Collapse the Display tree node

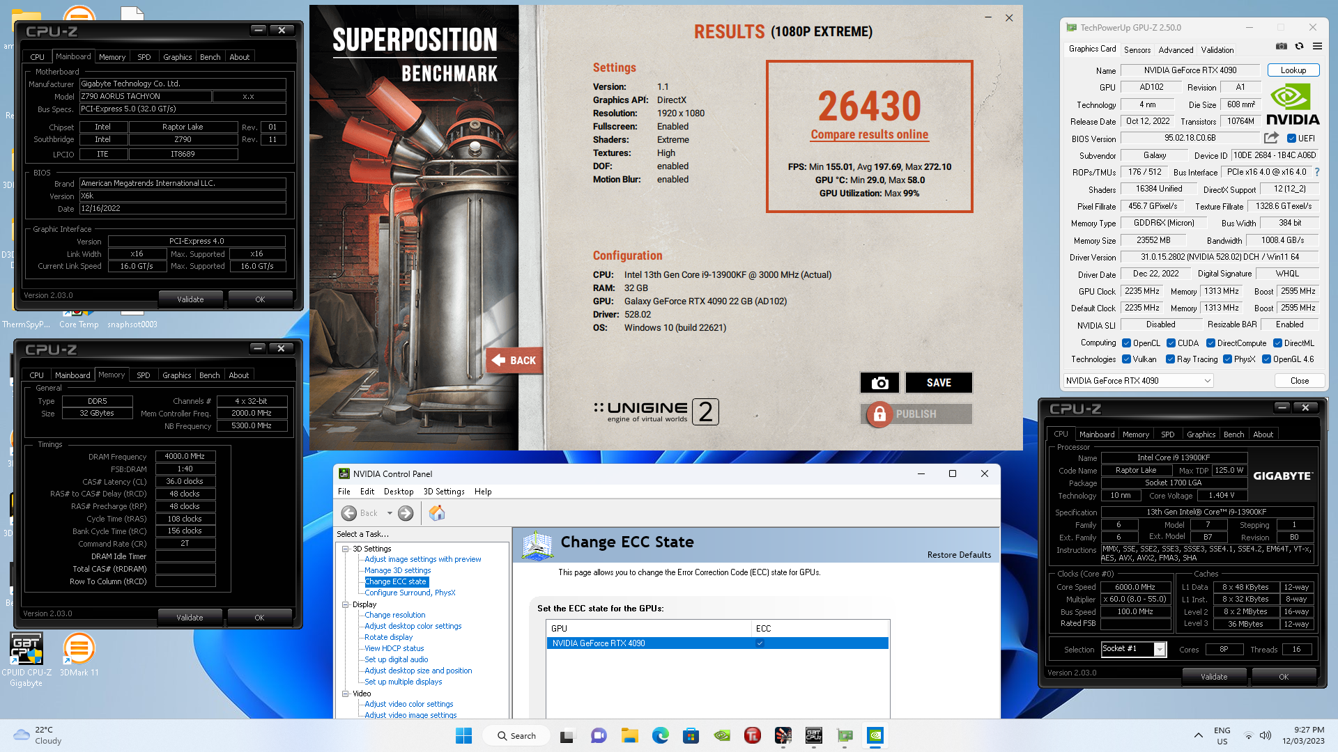point(345,604)
